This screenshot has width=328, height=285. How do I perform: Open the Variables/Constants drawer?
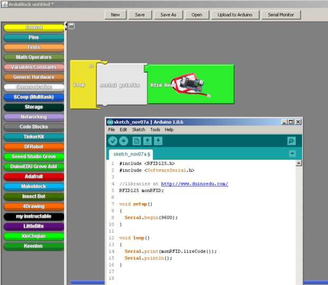[x=34, y=67]
